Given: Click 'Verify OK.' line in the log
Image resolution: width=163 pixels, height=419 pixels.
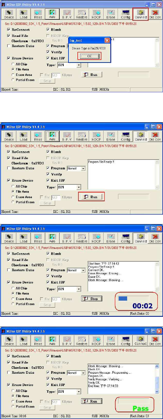Looking at the screenshot, I should [95, 382].
